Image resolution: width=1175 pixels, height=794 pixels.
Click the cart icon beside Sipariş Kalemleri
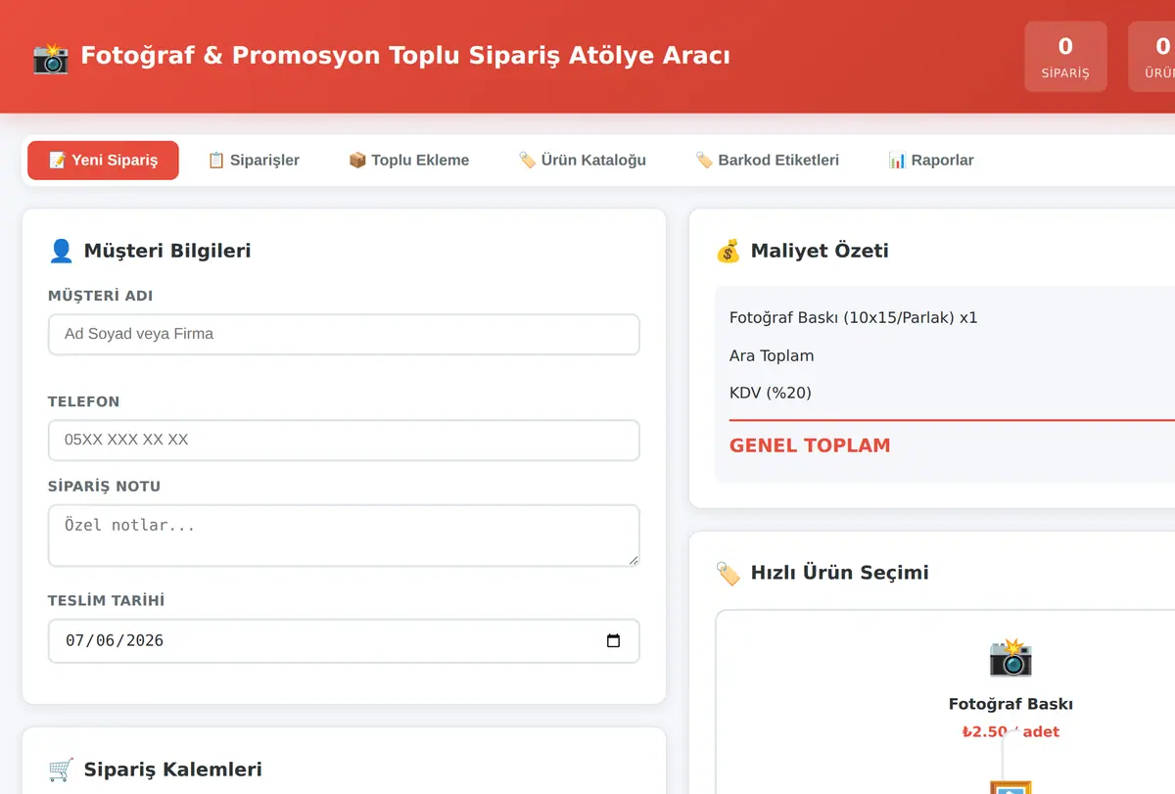coord(61,770)
